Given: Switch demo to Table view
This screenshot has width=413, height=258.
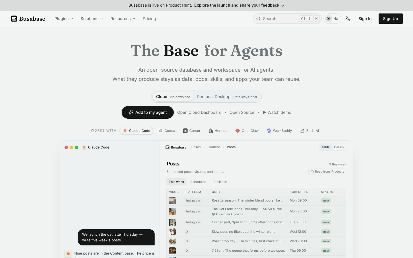Looking at the screenshot, I should (326, 147).
